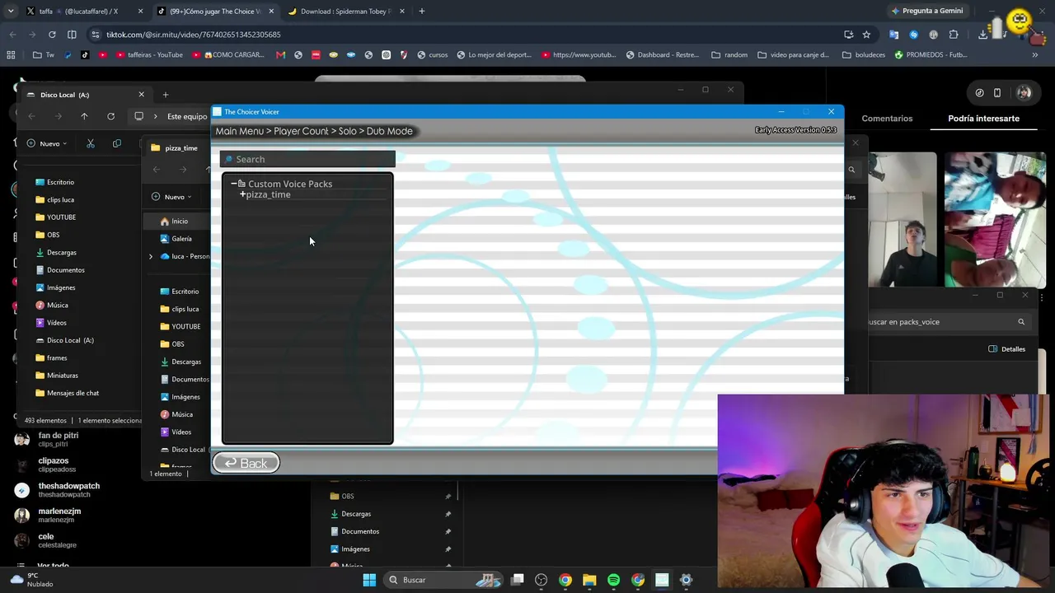Select Inicio in the pizza_time Explorer window
The image size is (1055, 593).
pos(174,222)
